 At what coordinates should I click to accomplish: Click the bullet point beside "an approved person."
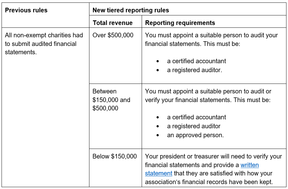pyautogui.click(x=158, y=135)
